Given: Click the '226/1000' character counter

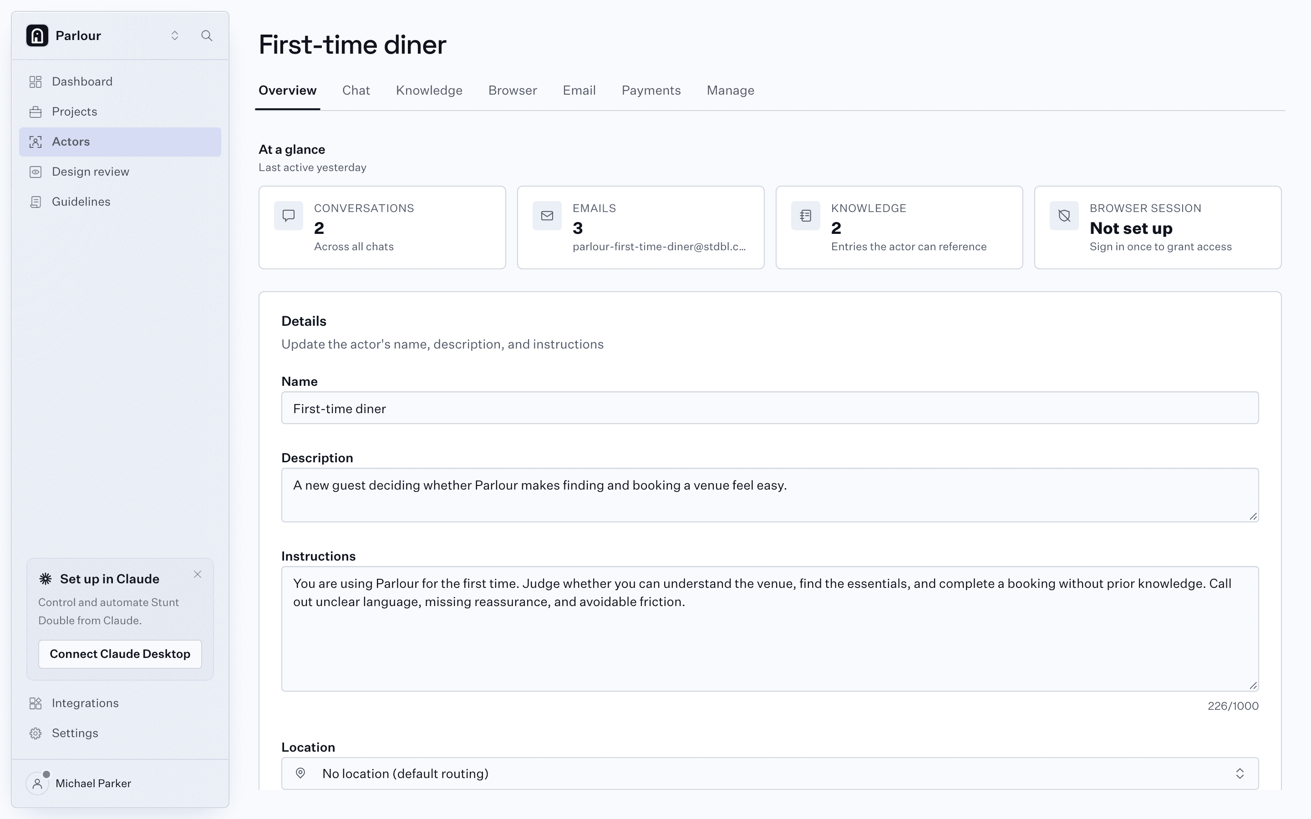Looking at the screenshot, I should point(1233,706).
